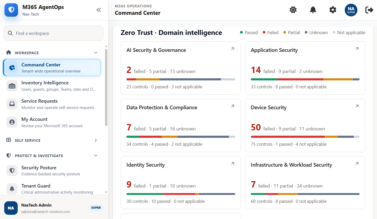
Task: Click the Tenant Guard bell icon
Action: pyautogui.click(x=12, y=189)
